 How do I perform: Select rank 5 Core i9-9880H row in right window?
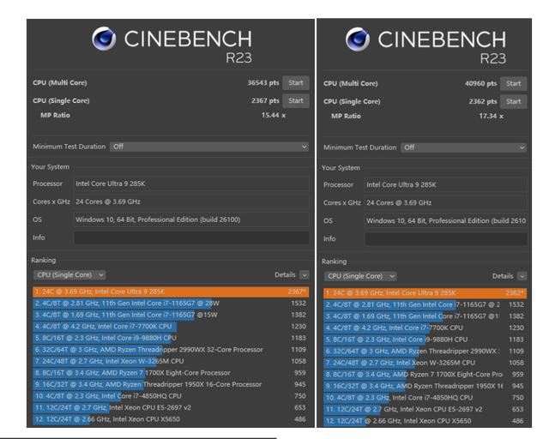pyautogui.click(x=425, y=340)
